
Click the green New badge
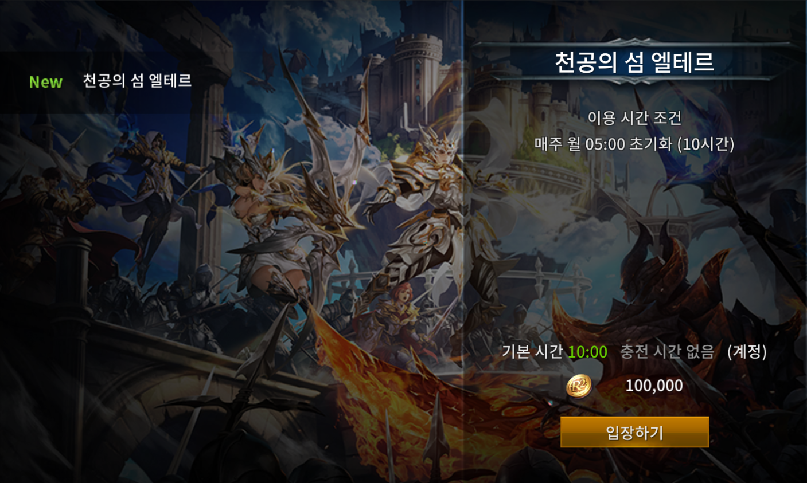(x=46, y=82)
